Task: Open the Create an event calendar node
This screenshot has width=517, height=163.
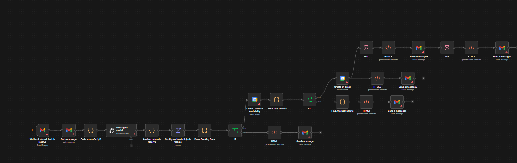Action: pos(342,78)
